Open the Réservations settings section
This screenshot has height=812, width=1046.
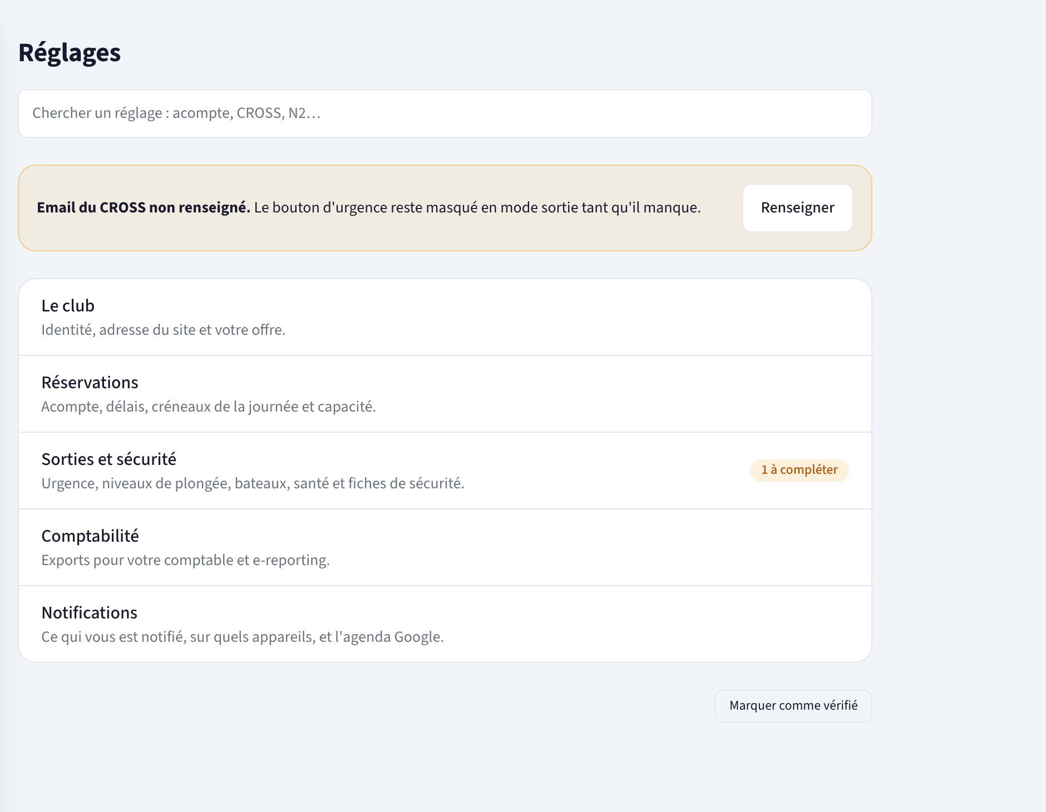click(445, 394)
